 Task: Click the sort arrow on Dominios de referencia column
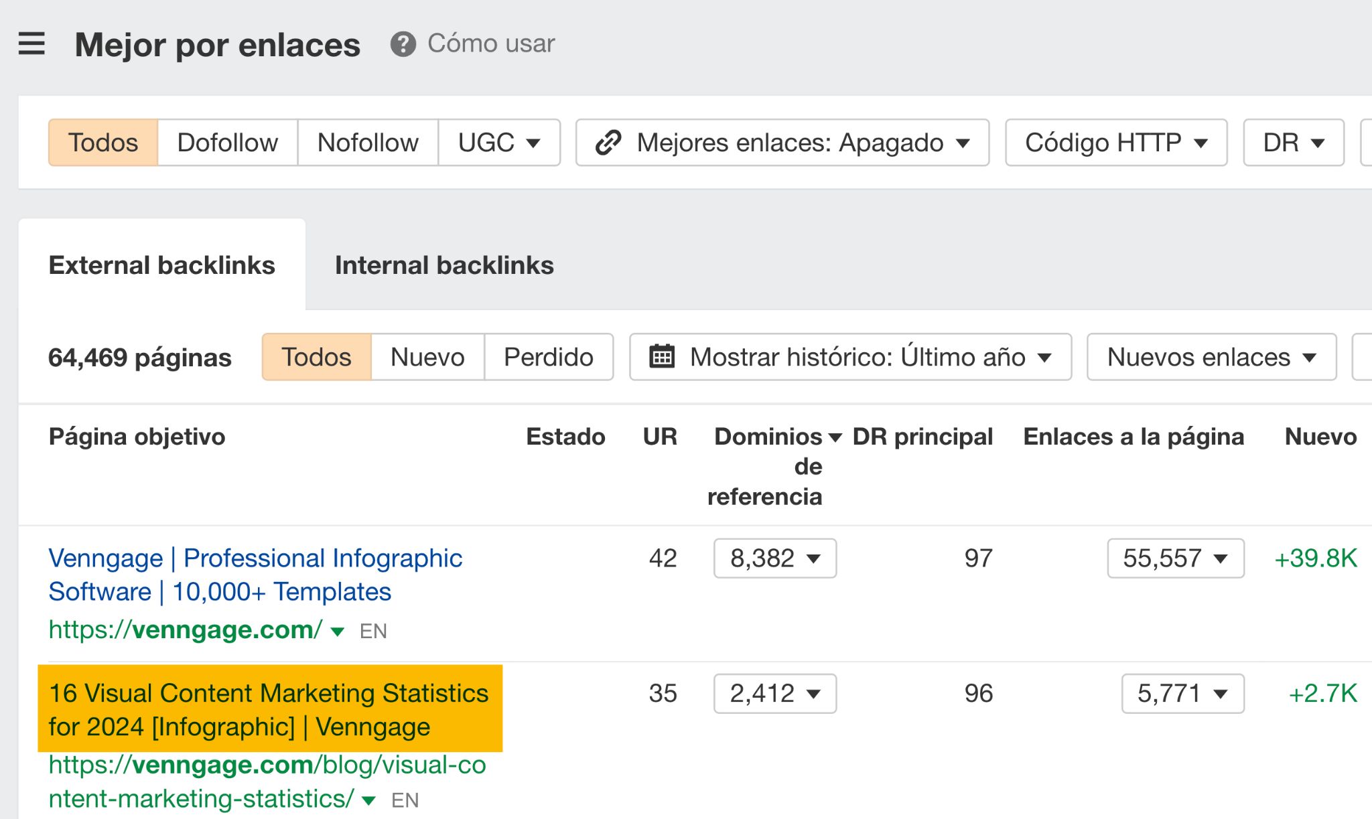coord(833,437)
